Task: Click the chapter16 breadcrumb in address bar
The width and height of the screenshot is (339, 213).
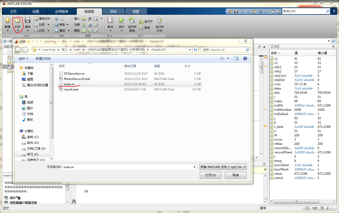Action: point(158,50)
